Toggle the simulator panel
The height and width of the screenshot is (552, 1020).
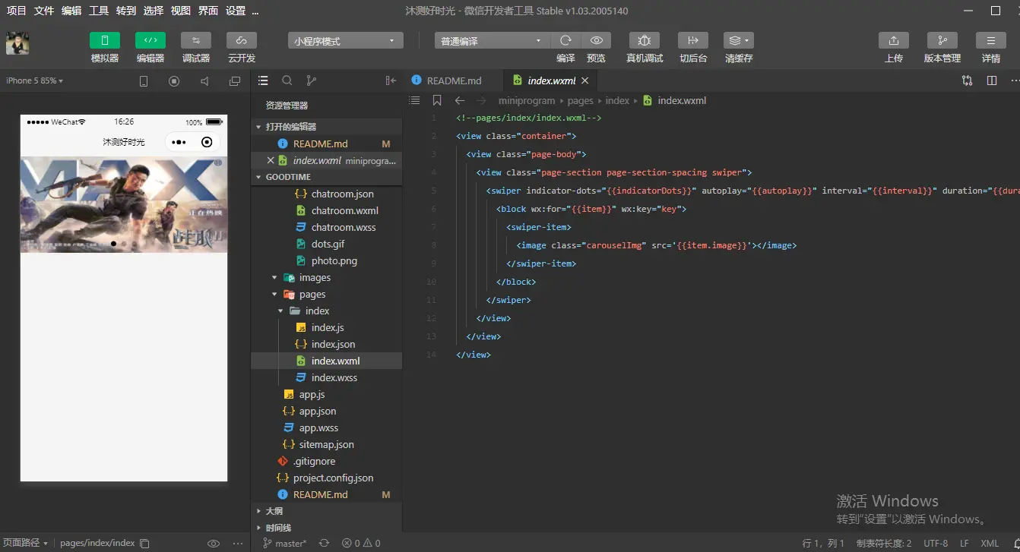pos(105,40)
